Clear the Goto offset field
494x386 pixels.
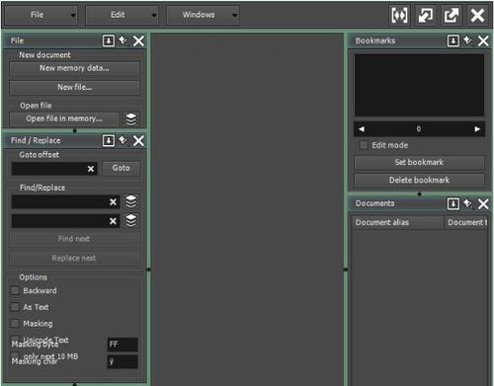pyautogui.click(x=91, y=169)
